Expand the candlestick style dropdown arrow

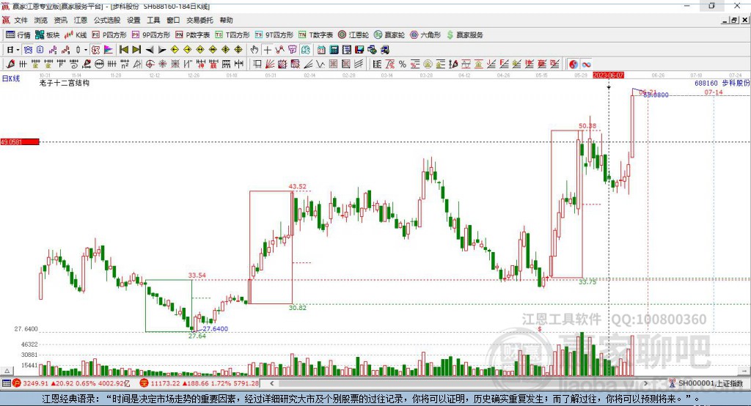pos(86,50)
